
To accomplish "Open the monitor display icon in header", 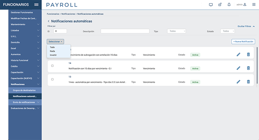I will 211,5.
